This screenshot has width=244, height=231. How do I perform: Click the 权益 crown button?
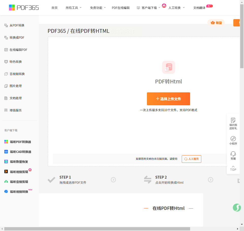click(216, 23)
